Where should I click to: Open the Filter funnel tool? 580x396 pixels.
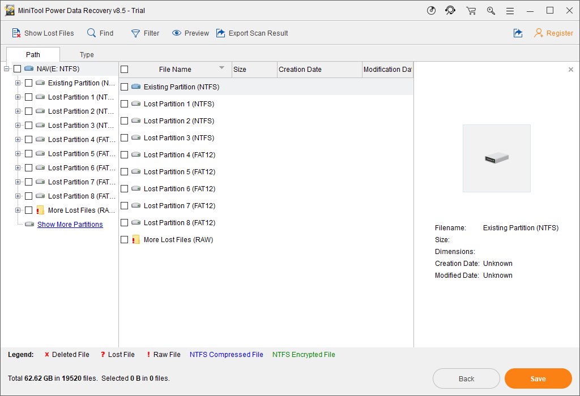pyautogui.click(x=136, y=33)
